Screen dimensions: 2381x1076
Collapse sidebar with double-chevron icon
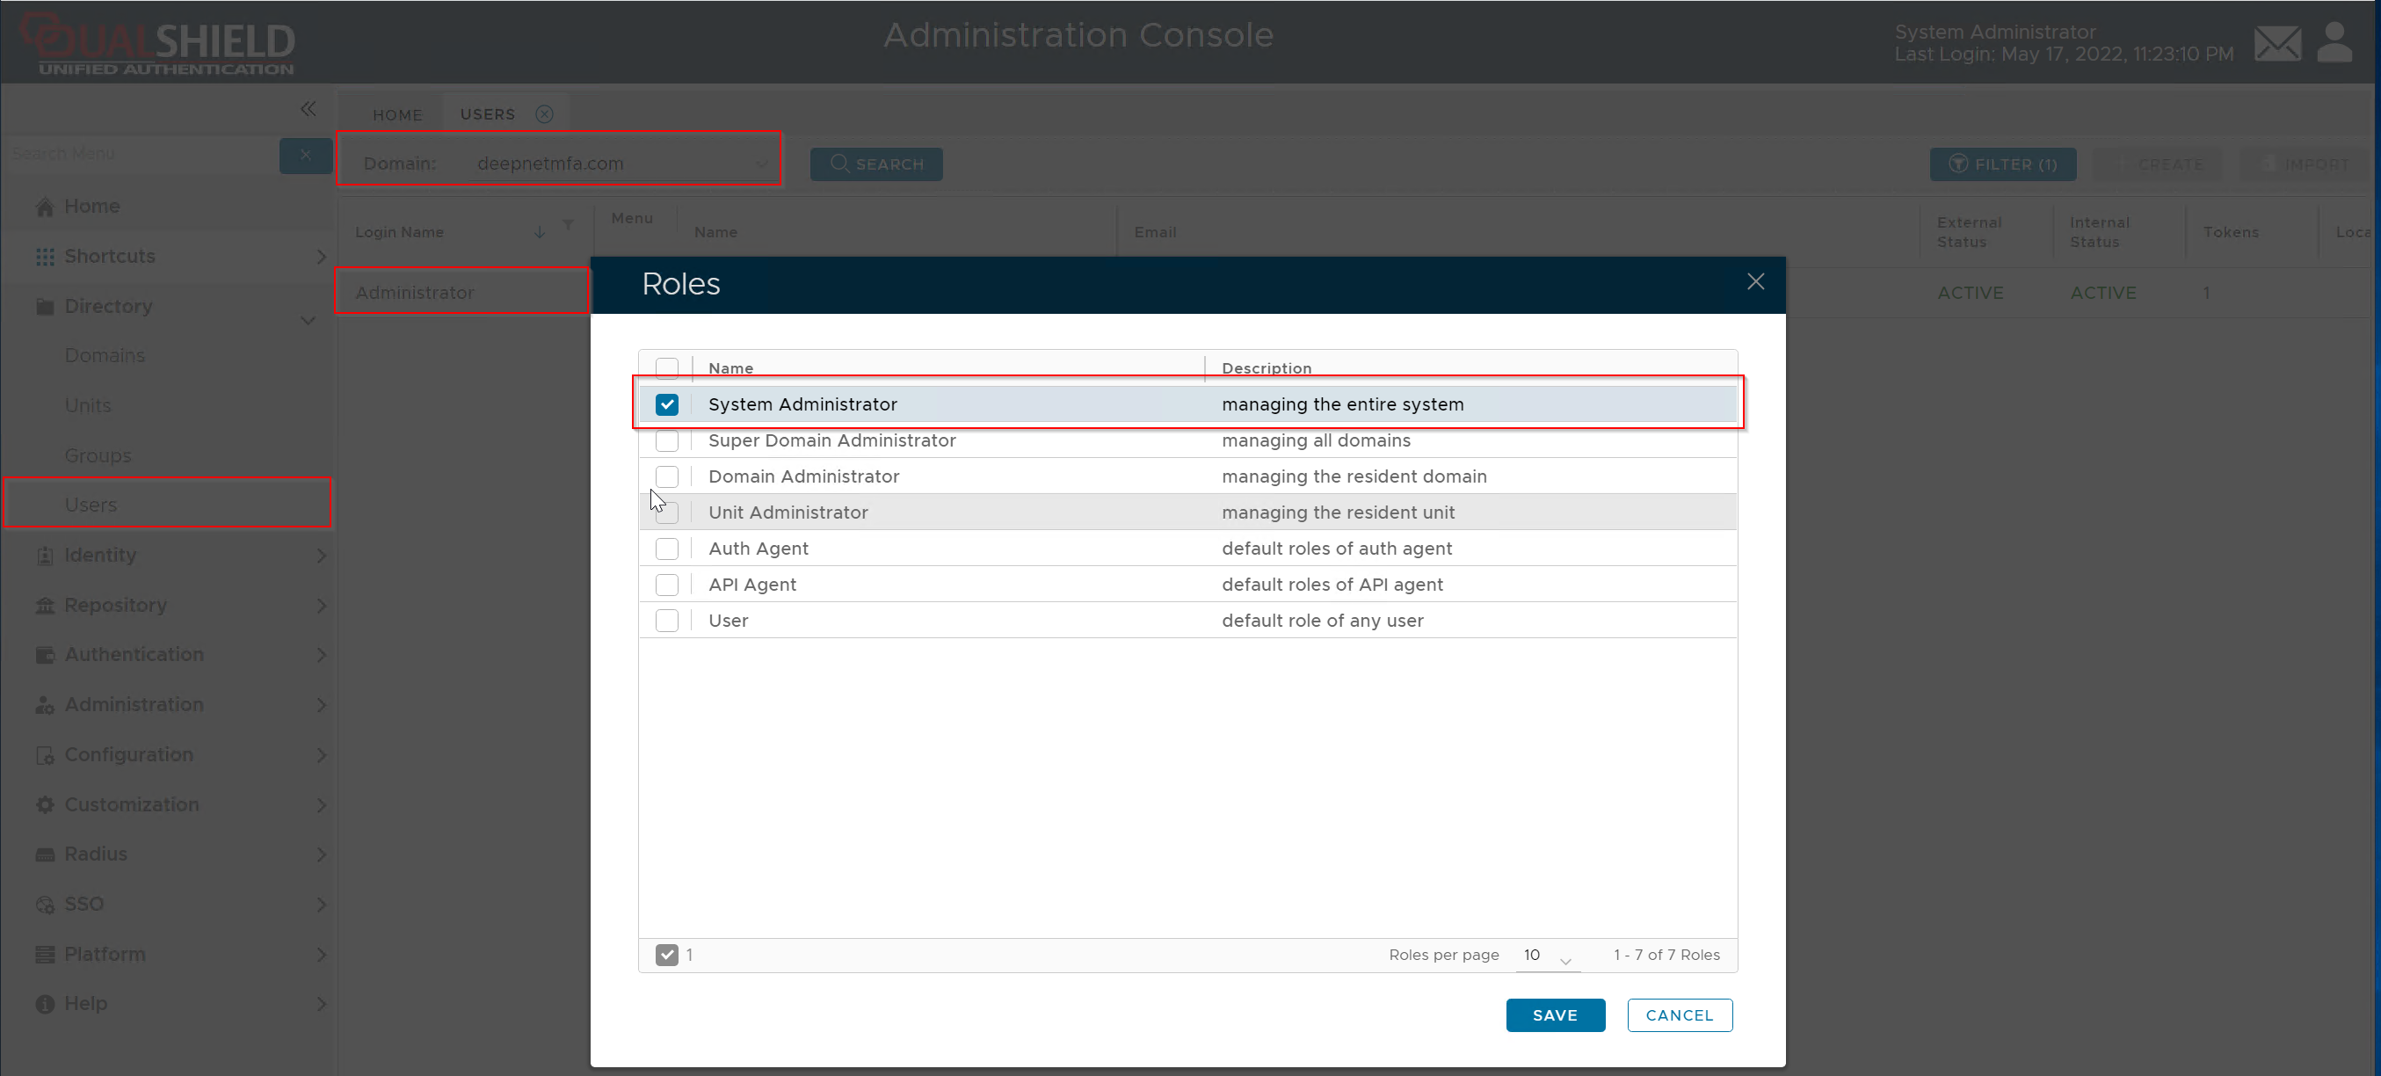click(309, 109)
